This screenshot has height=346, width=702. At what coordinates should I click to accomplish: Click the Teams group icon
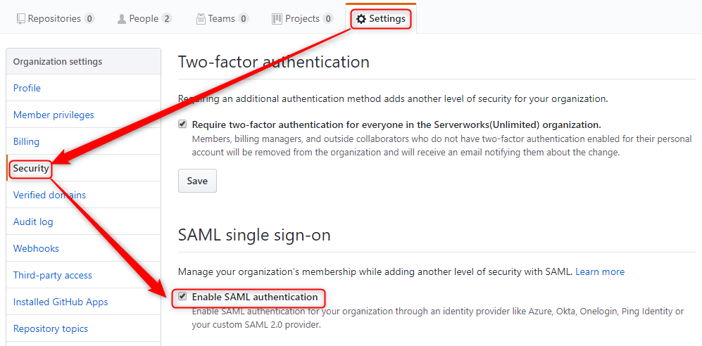pyautogui.click(x=201, y=19)
